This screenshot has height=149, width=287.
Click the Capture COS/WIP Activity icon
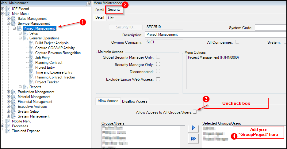coord(31,48)
